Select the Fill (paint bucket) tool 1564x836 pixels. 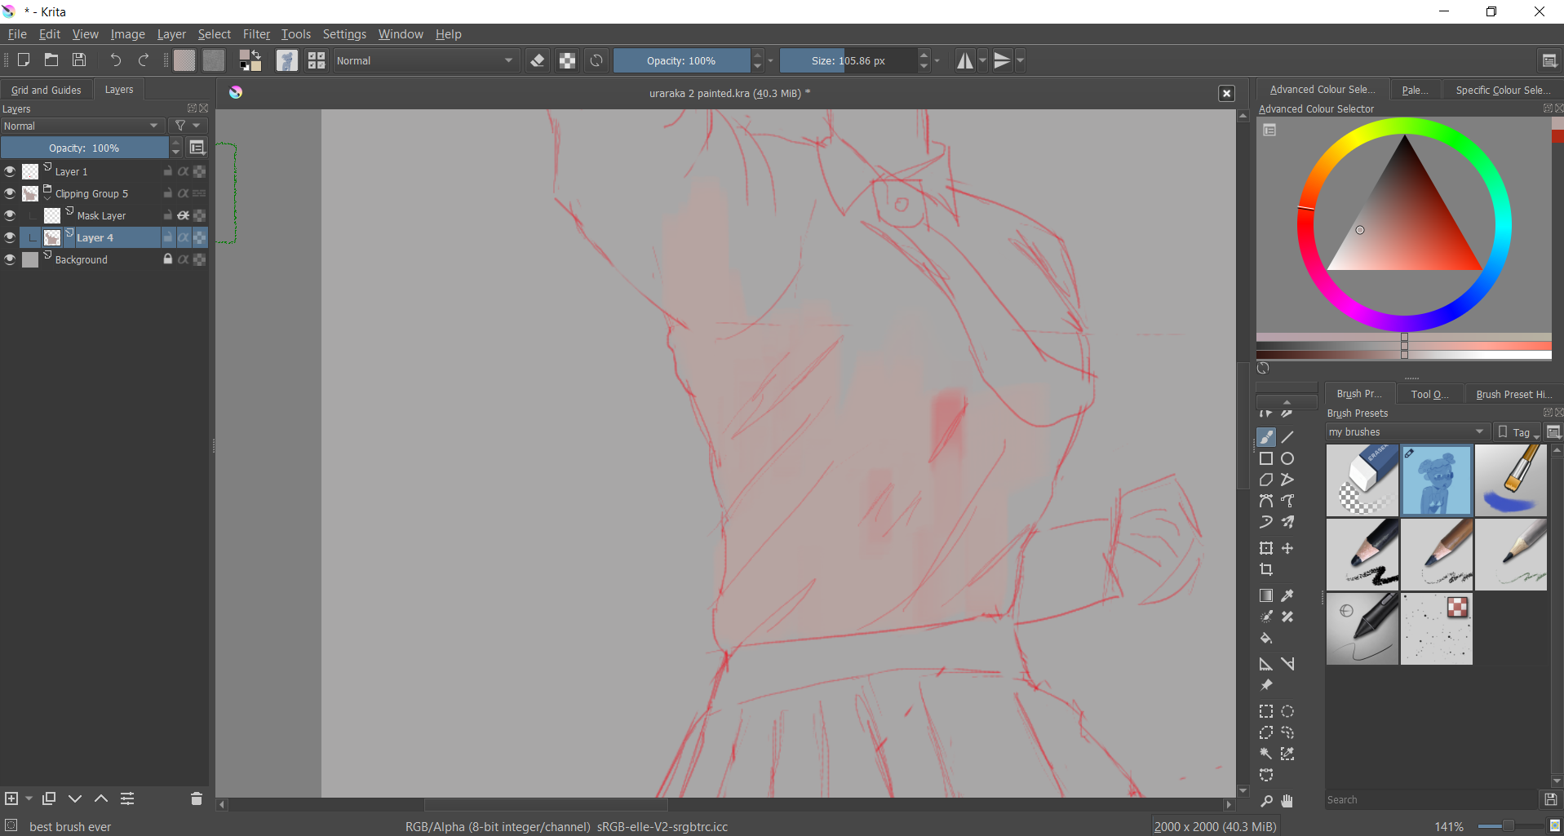[x=1266, y=638]
